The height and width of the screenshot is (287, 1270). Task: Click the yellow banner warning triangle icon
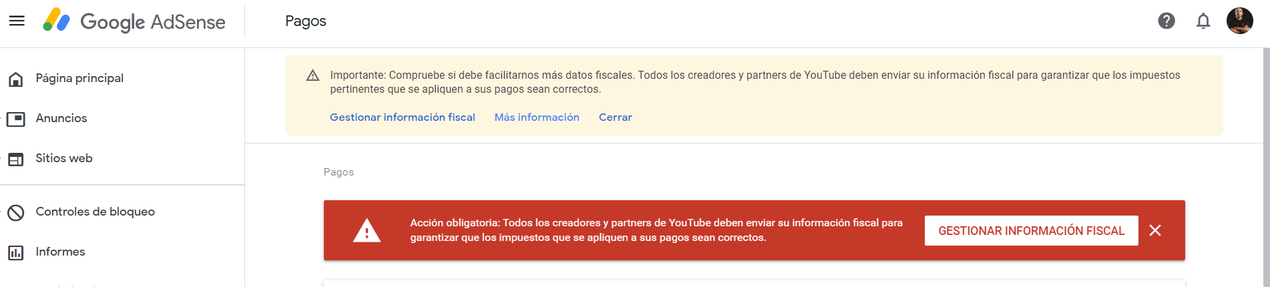tap(312, 75)
